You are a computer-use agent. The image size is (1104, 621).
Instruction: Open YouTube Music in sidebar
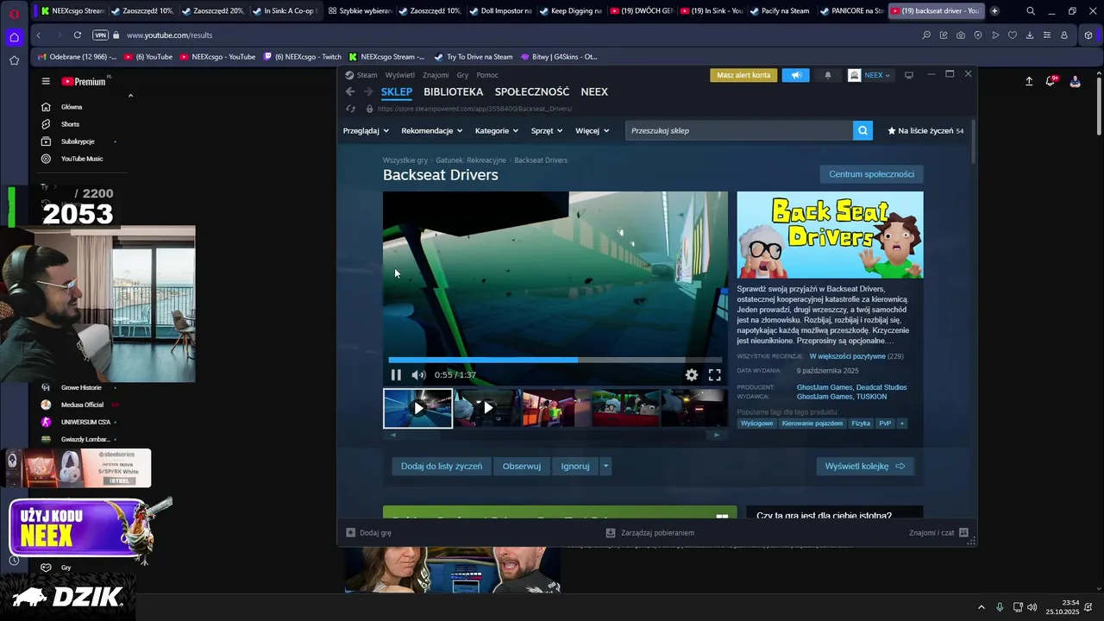81,159
